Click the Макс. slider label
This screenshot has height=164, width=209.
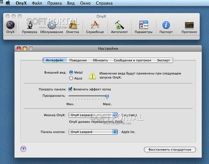[x=107, y=104]
